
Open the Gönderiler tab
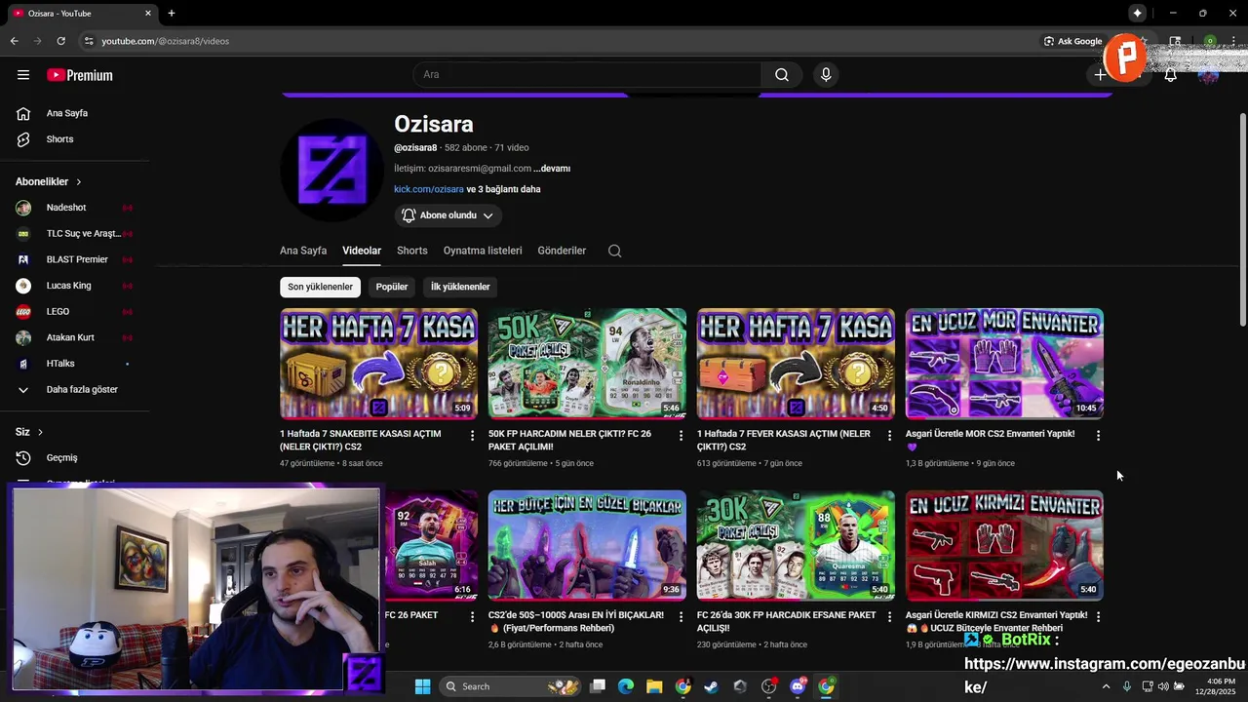coord(562,251)
